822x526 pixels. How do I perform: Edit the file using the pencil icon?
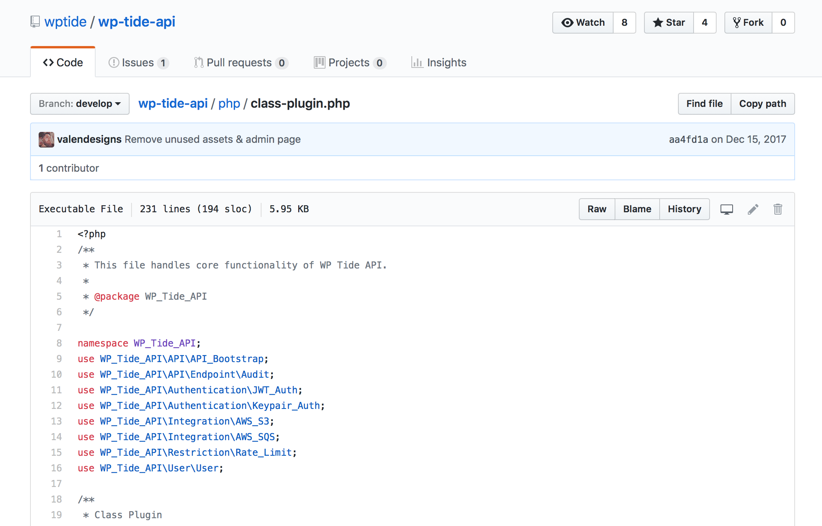[753, 209]
